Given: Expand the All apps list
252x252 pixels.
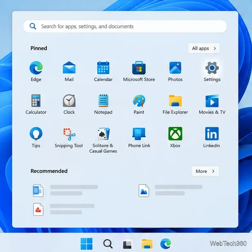Looking at the screenshot, I should click(x=204, y=48).
